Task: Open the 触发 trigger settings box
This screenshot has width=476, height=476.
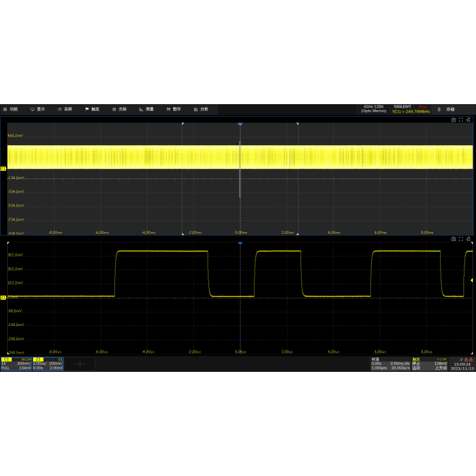Action: (430, 364)
